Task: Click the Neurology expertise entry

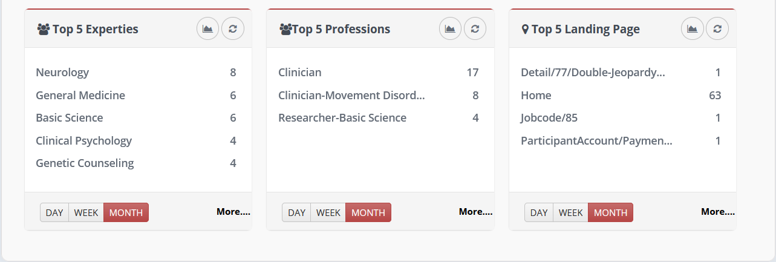Action: pos(62,73)
